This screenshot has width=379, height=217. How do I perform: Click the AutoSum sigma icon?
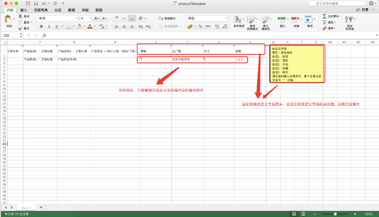pos(324,16)
